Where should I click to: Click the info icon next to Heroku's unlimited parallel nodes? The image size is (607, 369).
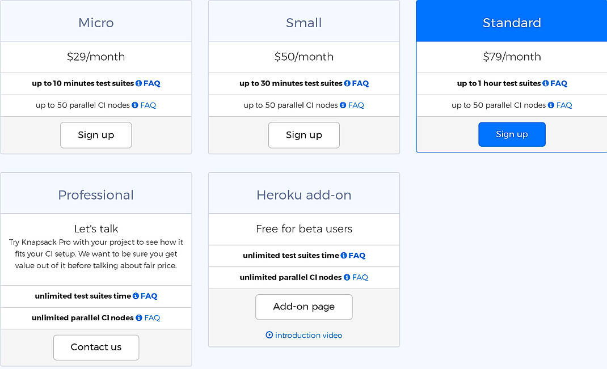[346, 278]
